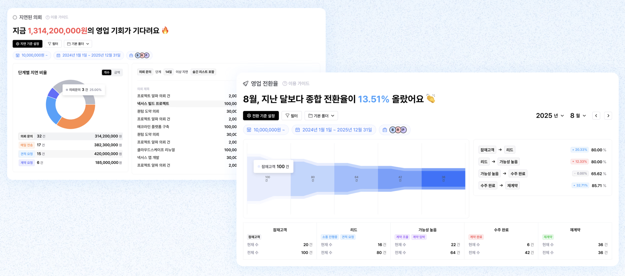
Task: Click 지연 기준 설정 button
Action: (27, 44)
